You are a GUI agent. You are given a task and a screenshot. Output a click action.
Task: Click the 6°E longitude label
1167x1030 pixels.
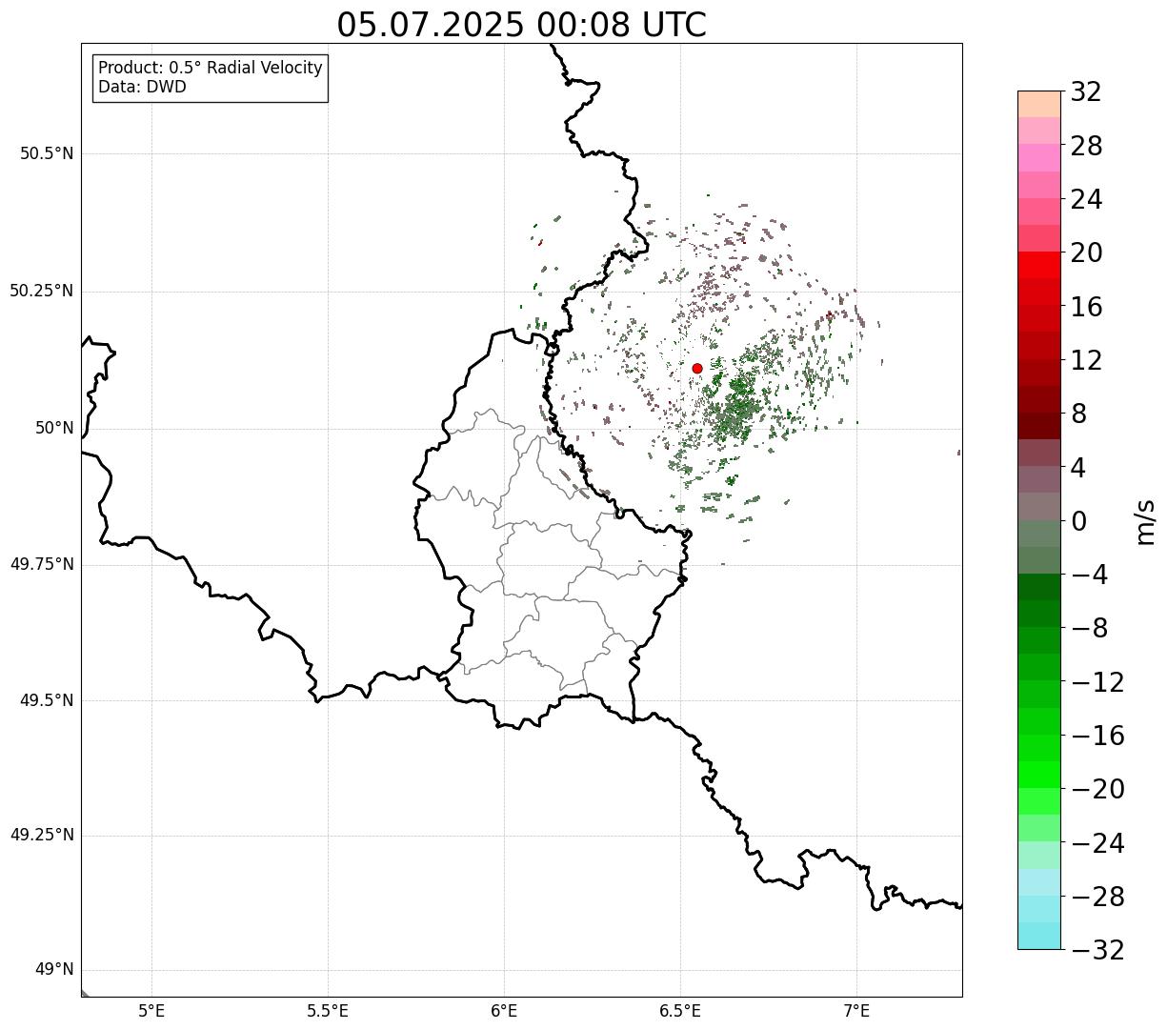tap(504, 1011)
